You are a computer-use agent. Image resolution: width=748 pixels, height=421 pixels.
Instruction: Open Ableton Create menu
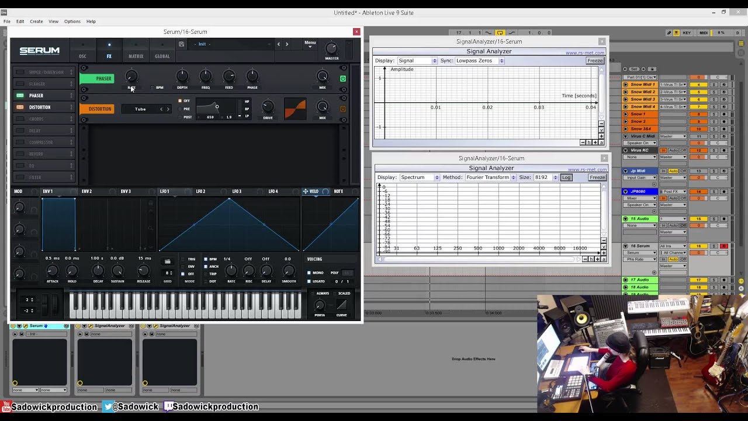point(36,21)
